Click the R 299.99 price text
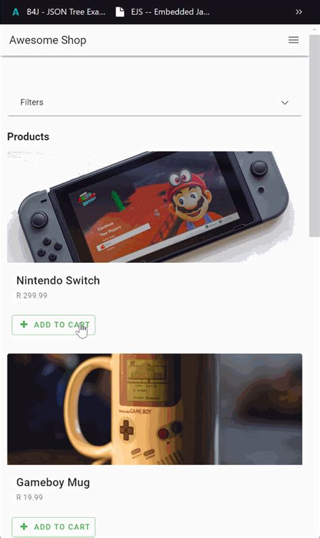This screenshot has width=320, height=538. click(x=32, y=295)
